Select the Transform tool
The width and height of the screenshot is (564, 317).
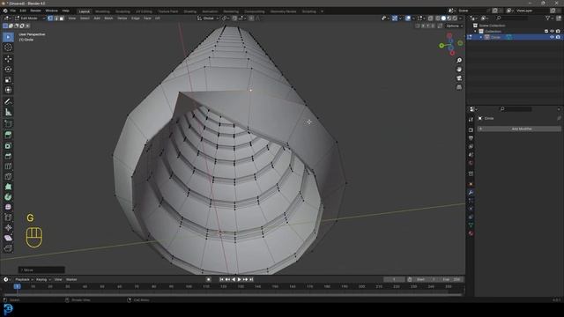8,90
